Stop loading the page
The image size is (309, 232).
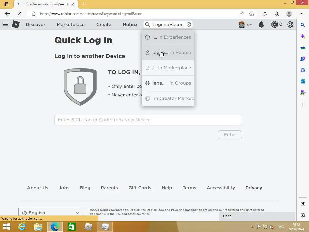[19, 14]
